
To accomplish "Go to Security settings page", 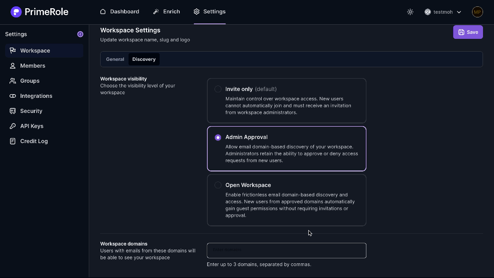I will (x=44, y=111).
